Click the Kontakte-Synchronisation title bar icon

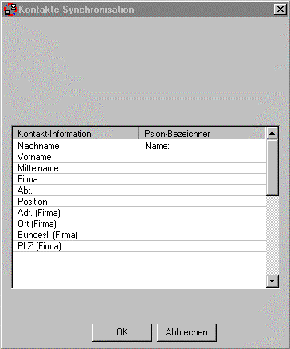[x=10, y=10]
